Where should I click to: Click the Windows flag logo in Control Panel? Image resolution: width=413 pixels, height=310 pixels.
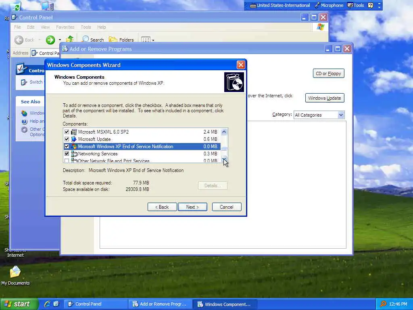click(321, 27)
